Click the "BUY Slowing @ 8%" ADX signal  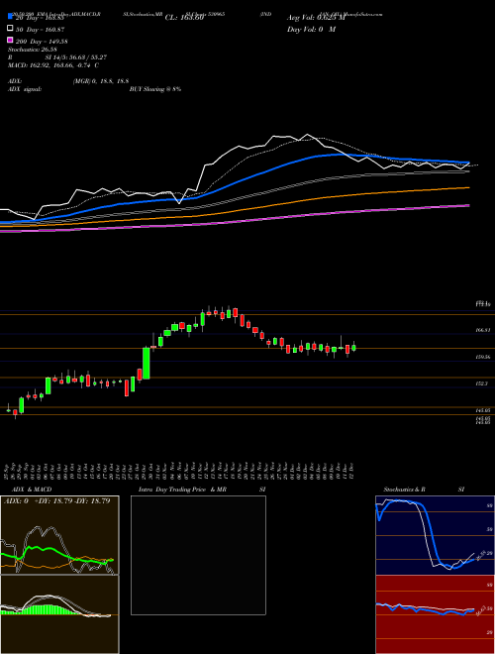tap(155, 89)
